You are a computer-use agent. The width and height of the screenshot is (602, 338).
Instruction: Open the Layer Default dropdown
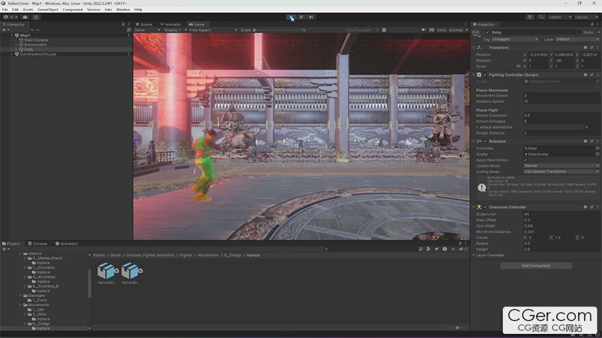click(x=577, y=39)
